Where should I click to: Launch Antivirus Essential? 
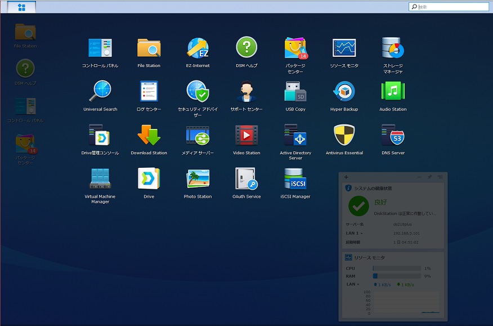(x=344, y=135)
